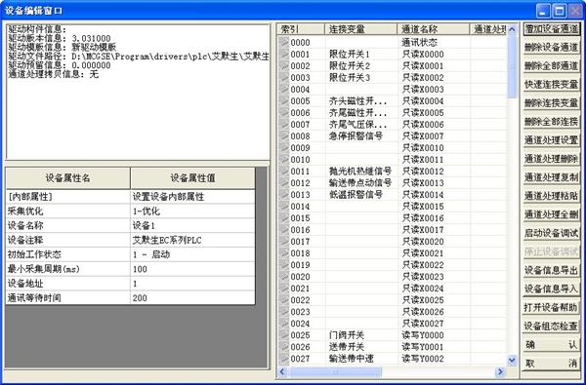Image resolution: width=586 pixels, height=385 pixels.
Task: Click the row icon for index 0001
Action: coord(284,54)
